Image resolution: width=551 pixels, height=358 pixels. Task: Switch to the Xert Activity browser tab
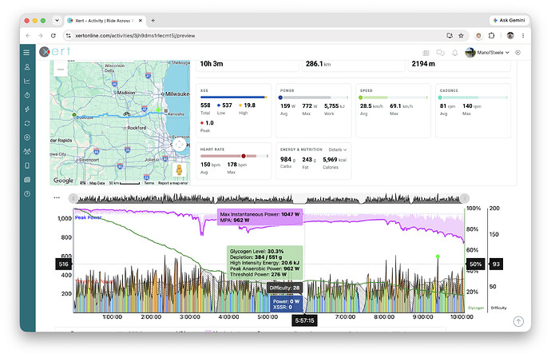click(x=104, y=21)
